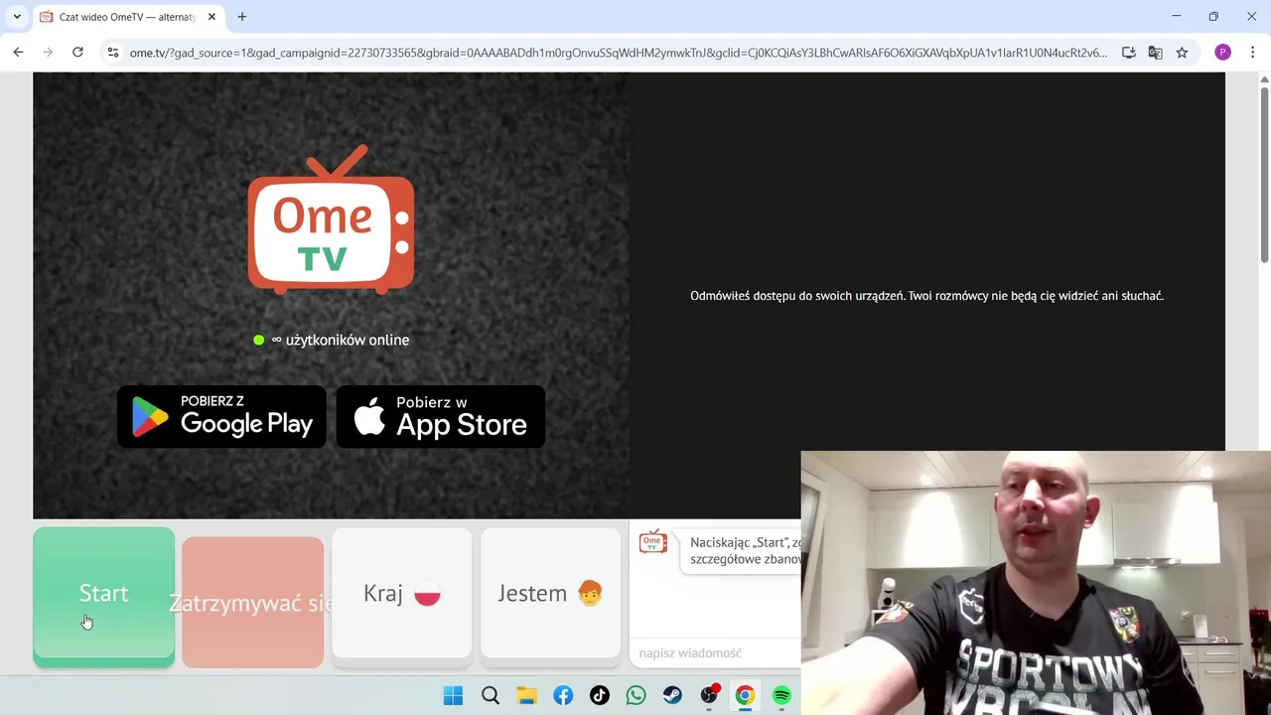The width and height of the screenshot is (1271, 715).
Task: Open File Explorer from taskbar
Action: tap(526, 696)
